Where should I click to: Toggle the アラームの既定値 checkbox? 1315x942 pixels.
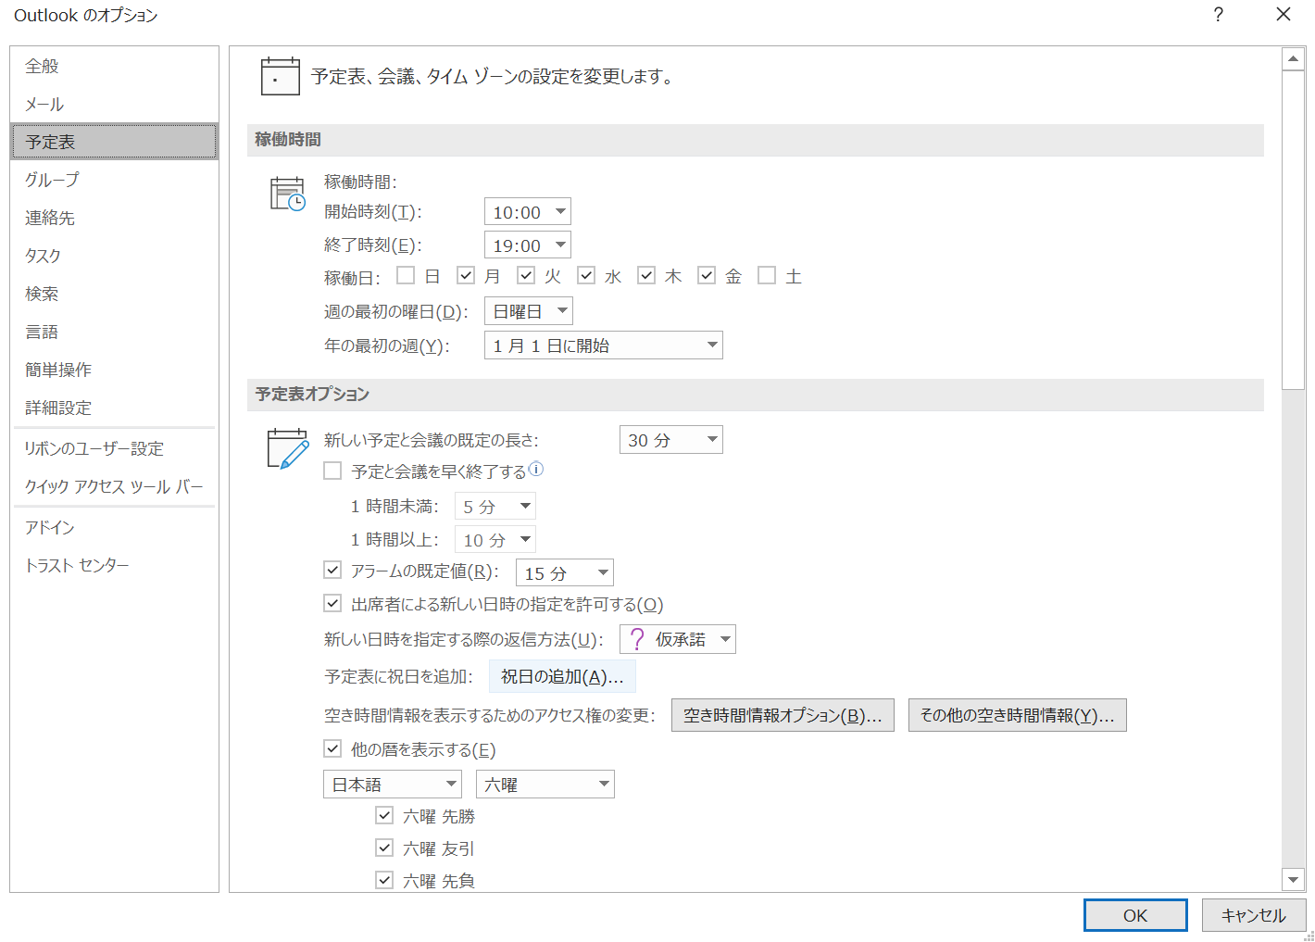click(x=332, y=570)
